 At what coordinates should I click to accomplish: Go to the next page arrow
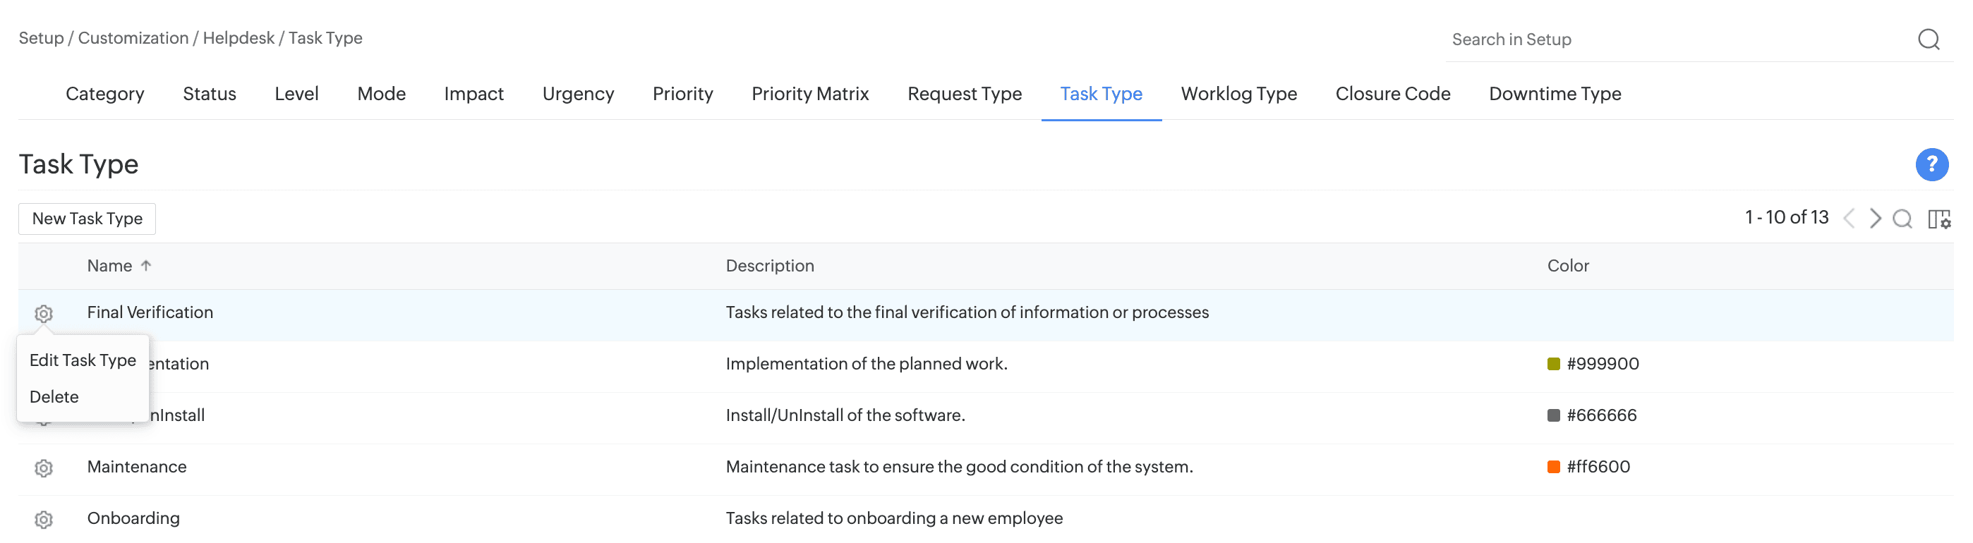coord(1875,219)
